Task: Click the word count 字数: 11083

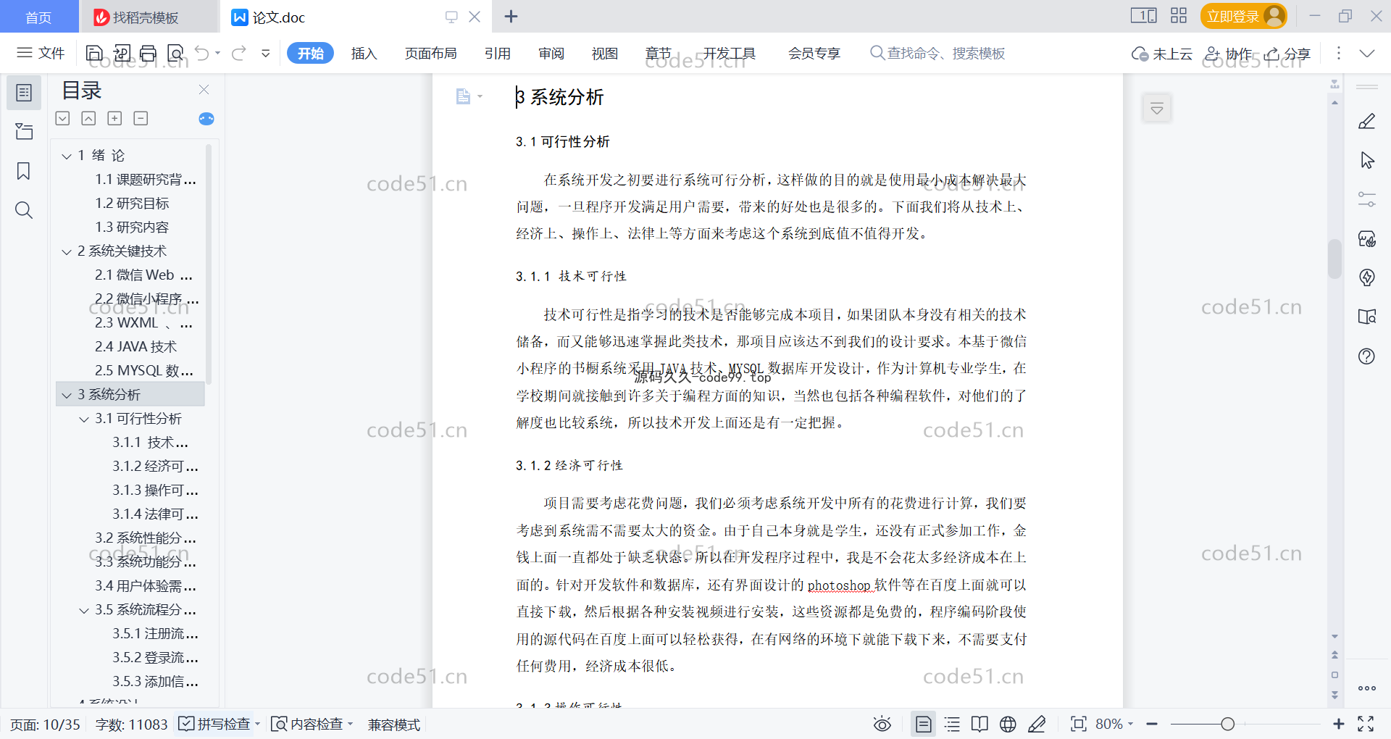Action: (x=131, y=725)
